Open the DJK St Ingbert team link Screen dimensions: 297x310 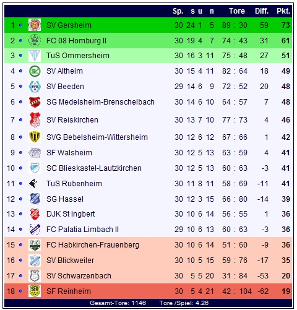[71, 214]
